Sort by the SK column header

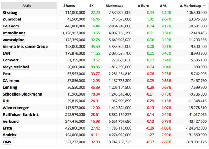(x=92, y=6)
